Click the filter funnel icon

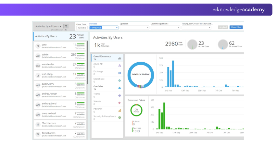coord(66,26)
